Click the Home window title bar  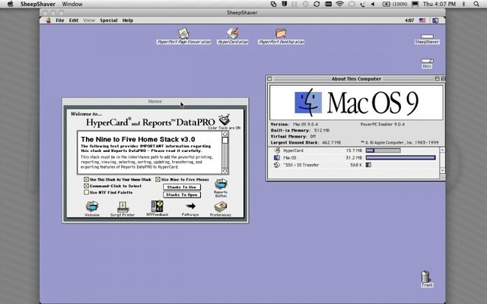155,101
